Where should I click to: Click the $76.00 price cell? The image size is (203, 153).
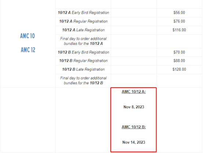point(179,21)
